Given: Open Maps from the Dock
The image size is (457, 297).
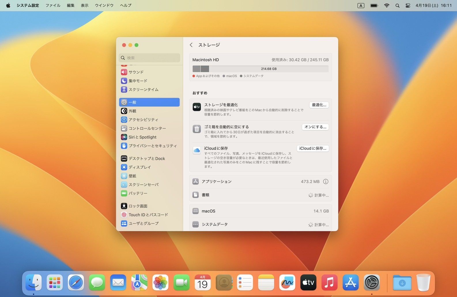Looking at the screenshot, I should [139, 282].
